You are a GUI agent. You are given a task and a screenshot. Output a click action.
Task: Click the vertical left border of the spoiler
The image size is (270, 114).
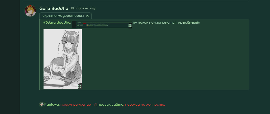pos(39,56)
